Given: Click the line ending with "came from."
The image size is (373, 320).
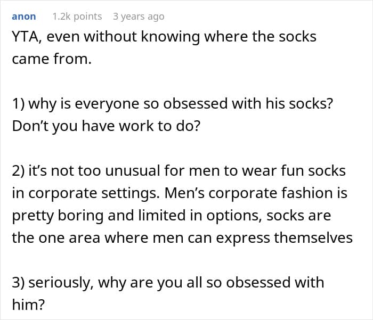Looking at the screenshot, I should click(52, 59).
